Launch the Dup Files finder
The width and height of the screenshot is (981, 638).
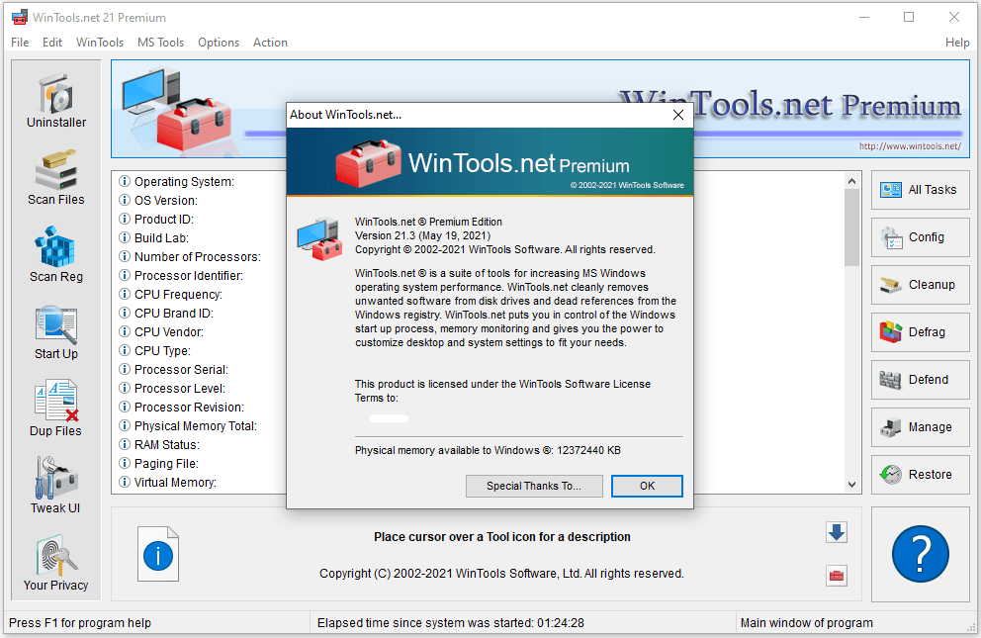(x=56, y=410)
